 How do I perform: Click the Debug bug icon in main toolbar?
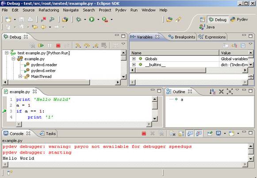[x=78, y=19]
